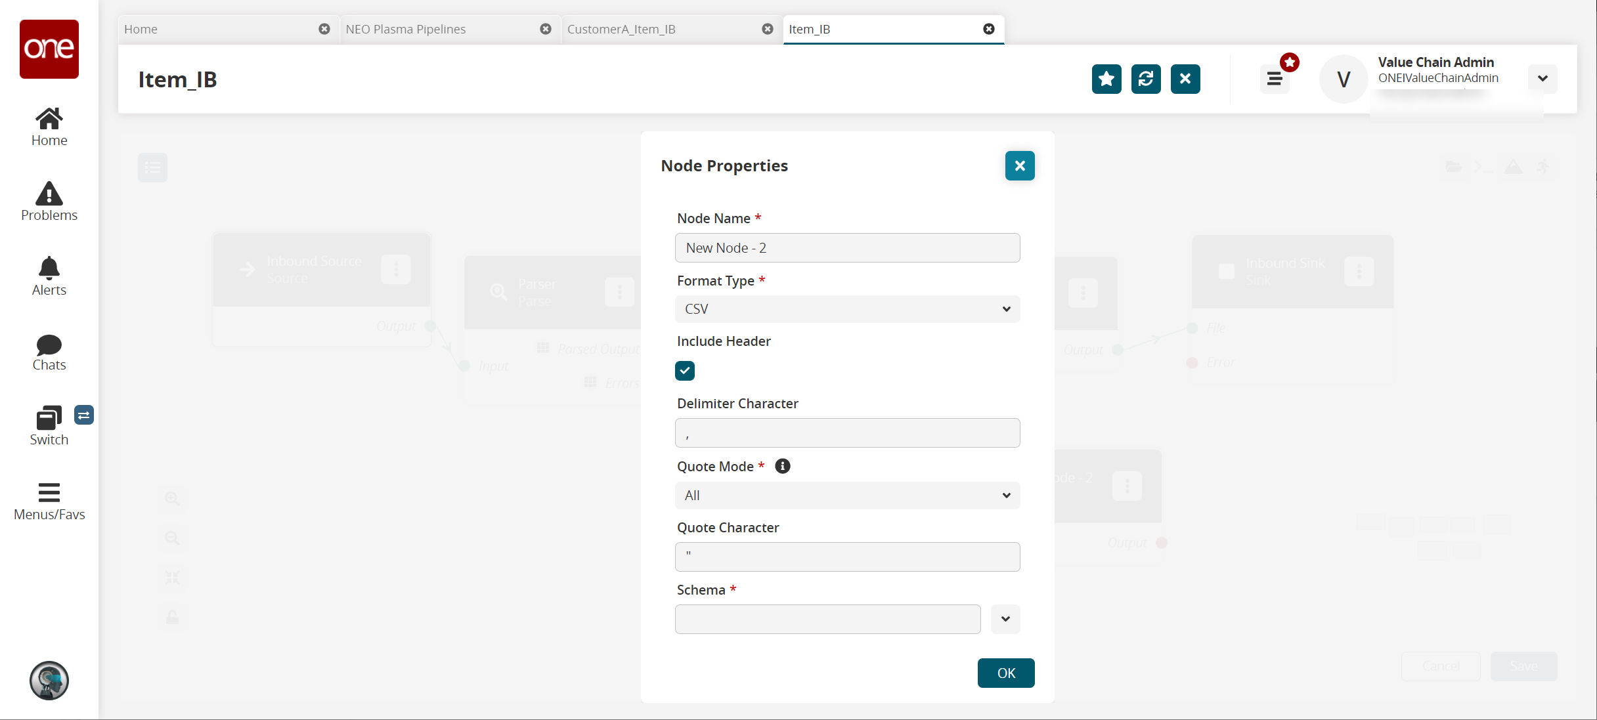
Task: Close the Node Properties panel
Action: [1020, 165]
